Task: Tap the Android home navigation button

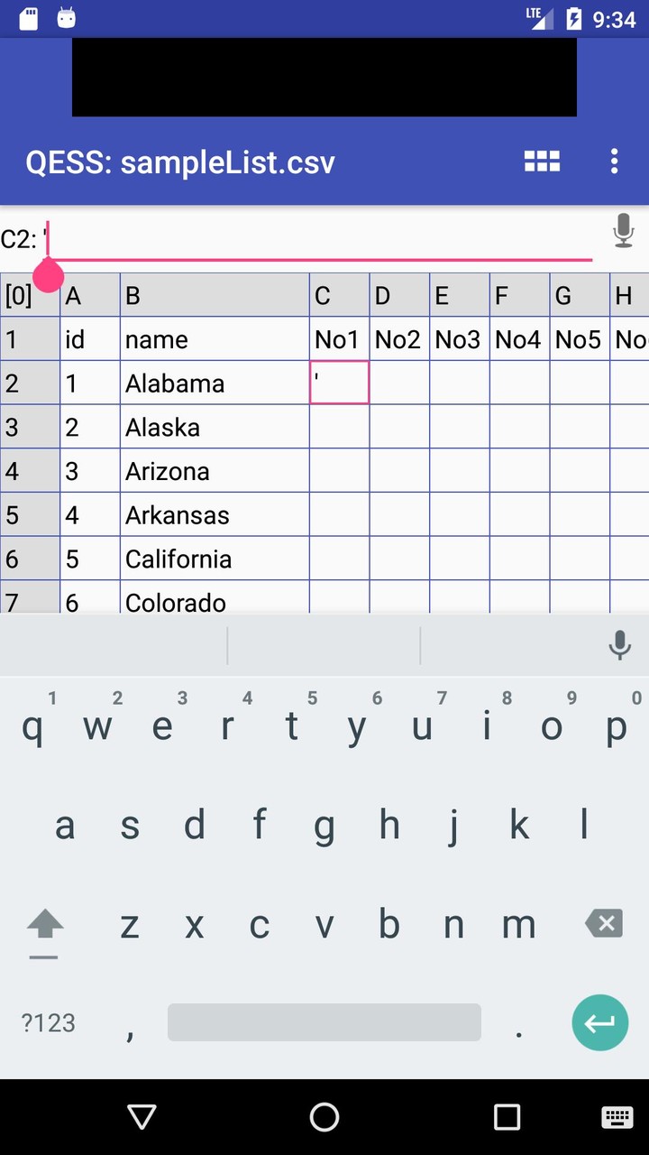Action: coord(324,1117)
